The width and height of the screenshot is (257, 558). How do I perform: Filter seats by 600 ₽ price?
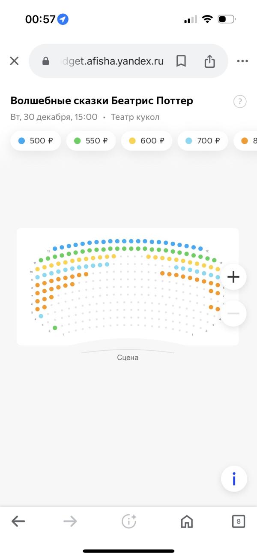146,141
